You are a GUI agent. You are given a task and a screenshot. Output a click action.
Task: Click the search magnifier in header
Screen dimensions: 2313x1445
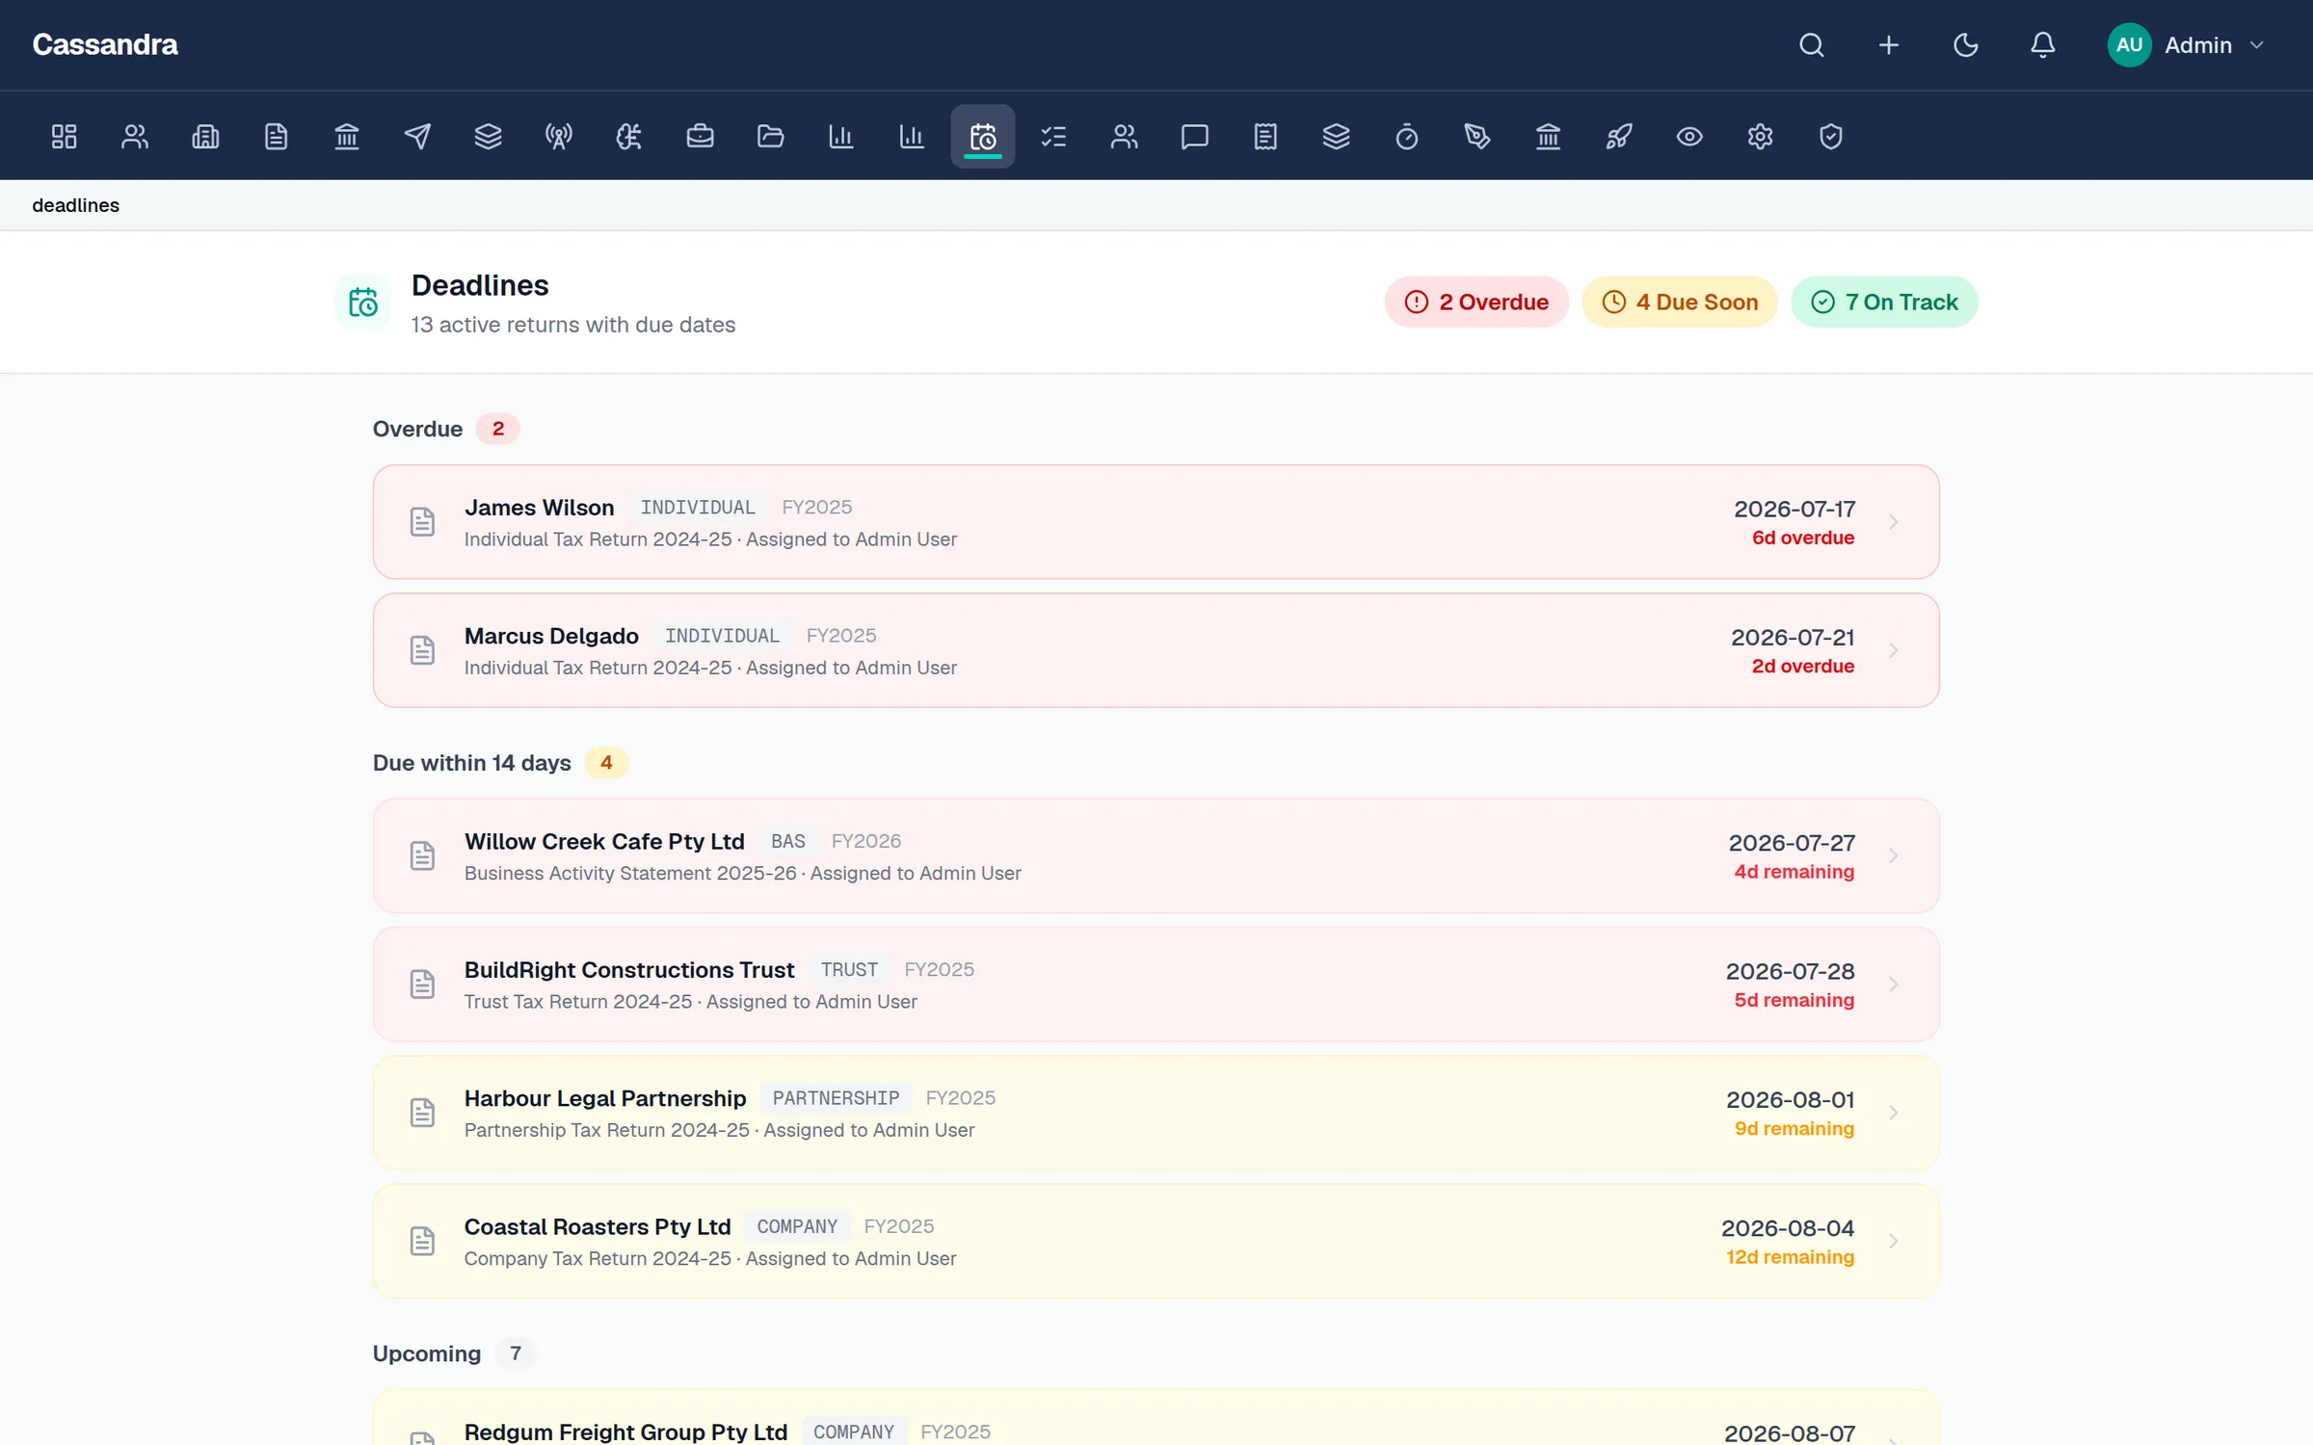pos(1812,45)
